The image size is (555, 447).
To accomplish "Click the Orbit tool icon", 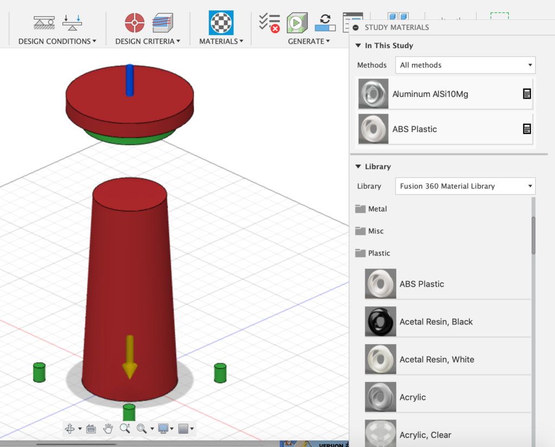I will (70, 429).
